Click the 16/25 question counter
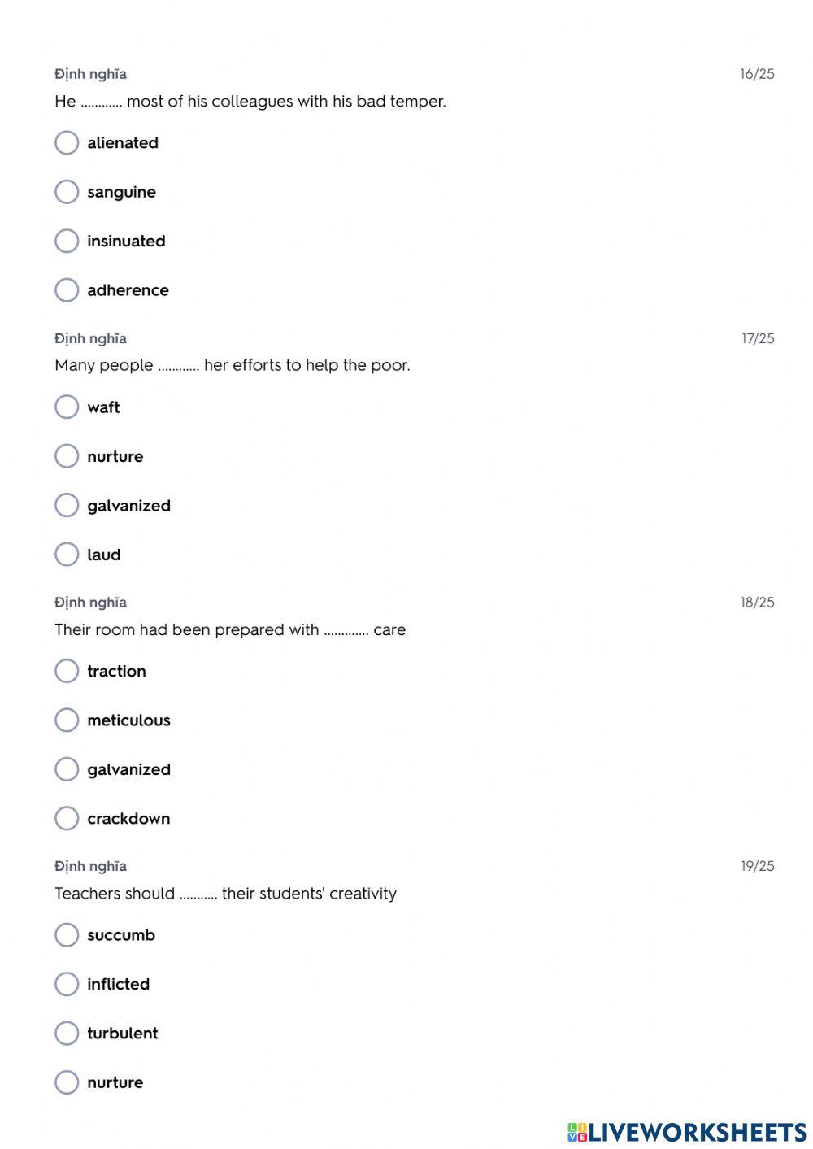This screenshot has width=813, height=1149. coord(757,74)
